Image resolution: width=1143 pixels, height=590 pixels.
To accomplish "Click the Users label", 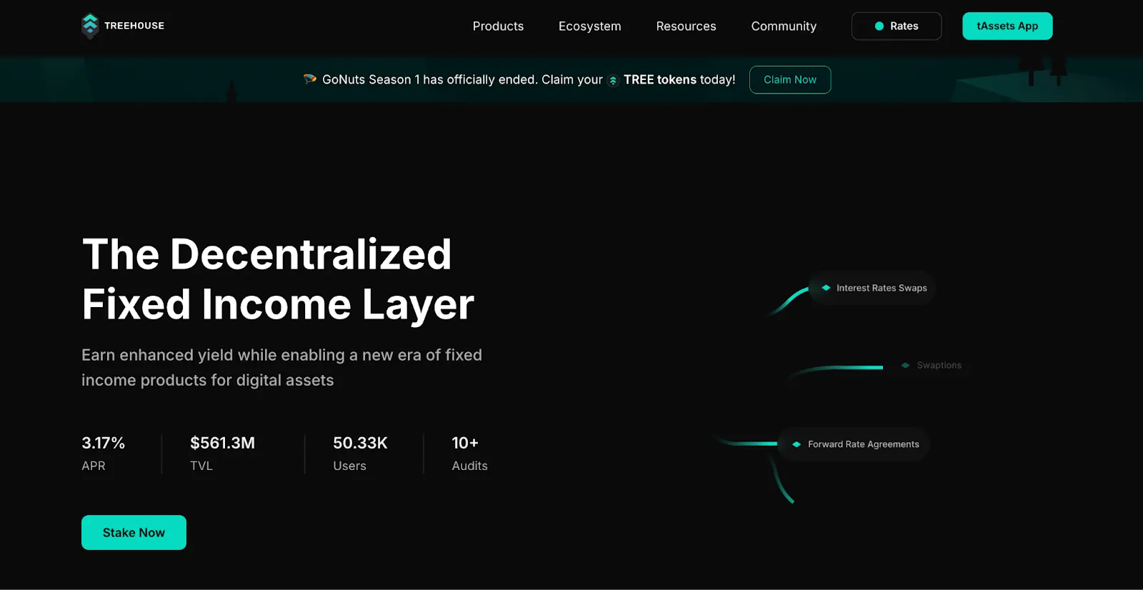I will point(349,466).
